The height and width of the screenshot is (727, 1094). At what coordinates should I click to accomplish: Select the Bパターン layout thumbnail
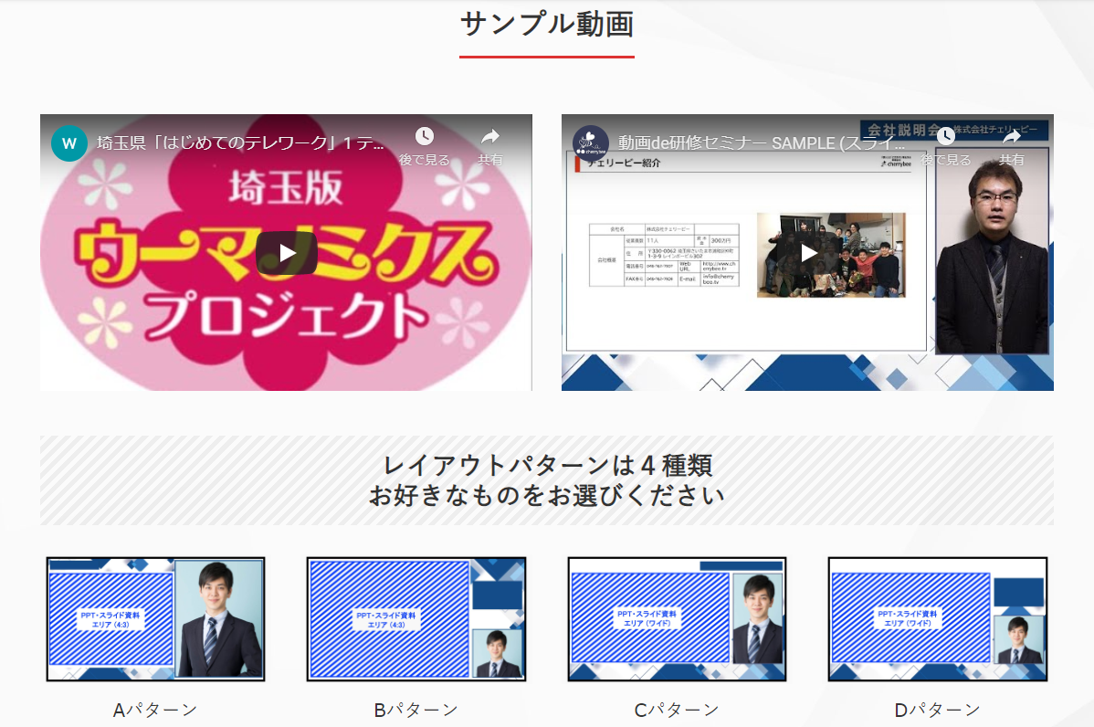pyautogui.click(x=416, y=619)
